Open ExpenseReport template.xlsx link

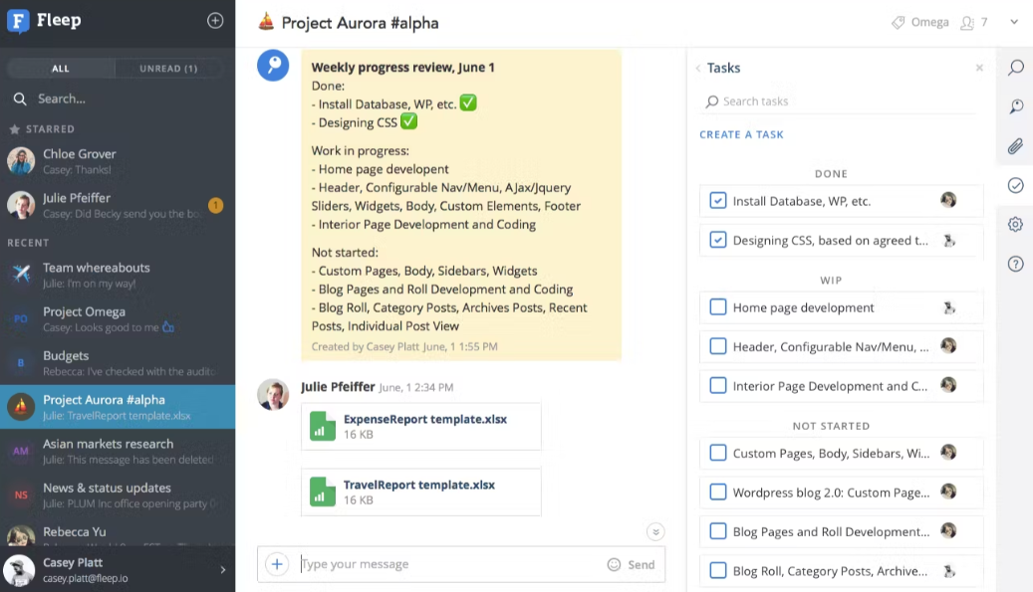(x=425, y=419)
